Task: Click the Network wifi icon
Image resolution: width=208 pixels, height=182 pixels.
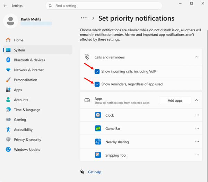Action: click(8, 70)
